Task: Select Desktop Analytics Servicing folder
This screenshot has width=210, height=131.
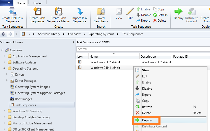Action: (31, 117)
